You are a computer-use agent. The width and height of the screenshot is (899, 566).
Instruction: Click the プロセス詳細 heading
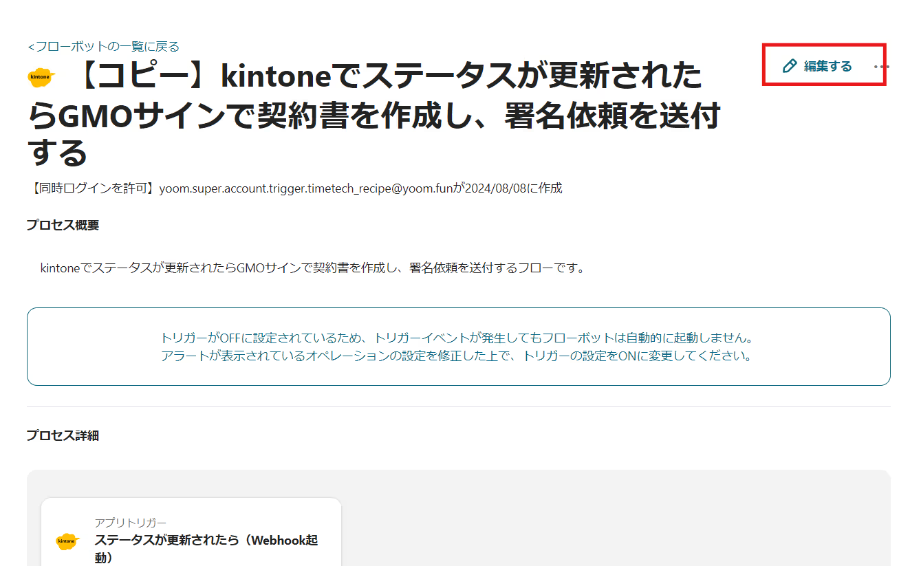pos(63,435)
